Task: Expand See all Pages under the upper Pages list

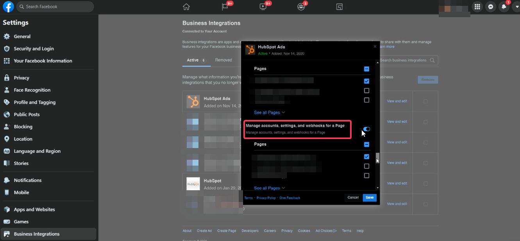Action: (270, 112)
